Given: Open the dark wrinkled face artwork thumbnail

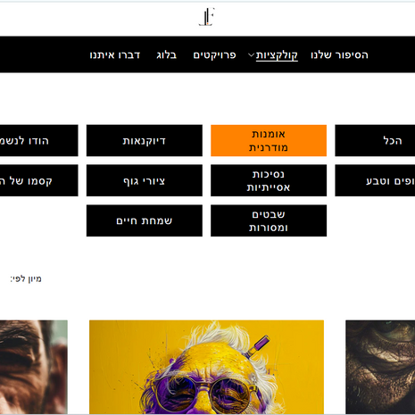Looking at the screenshot, I should pyautogui.click(x=380, y=367).
